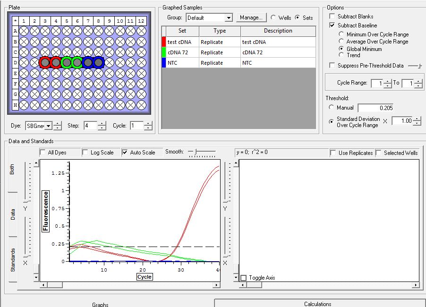The height and width of the screenshot is (307, 426).
Task: Click the Manual threshold value field
Action: click(x=375, y=108)
